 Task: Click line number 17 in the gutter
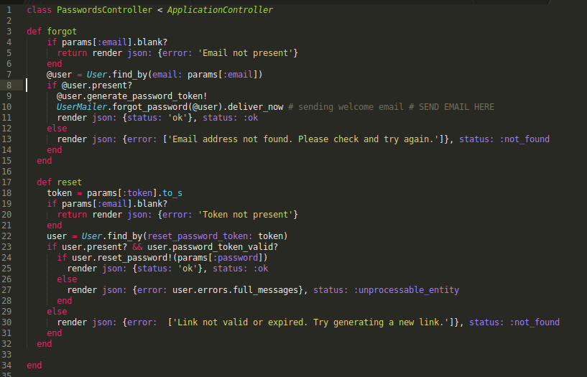pyautogui.click(x=6, y=182)
